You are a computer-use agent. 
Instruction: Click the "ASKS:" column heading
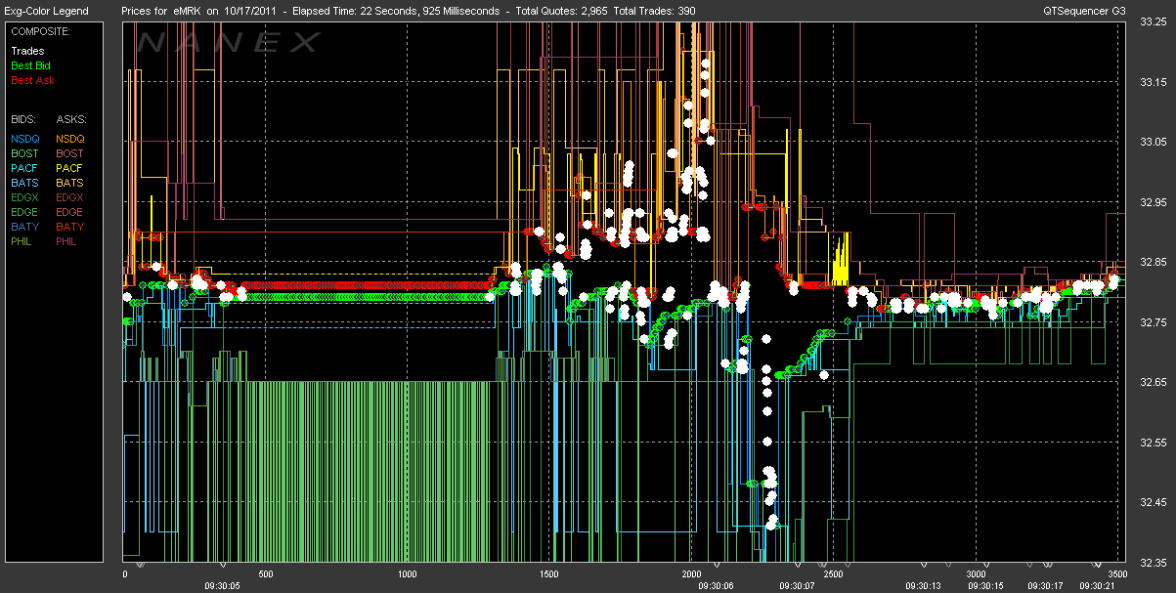70,119
